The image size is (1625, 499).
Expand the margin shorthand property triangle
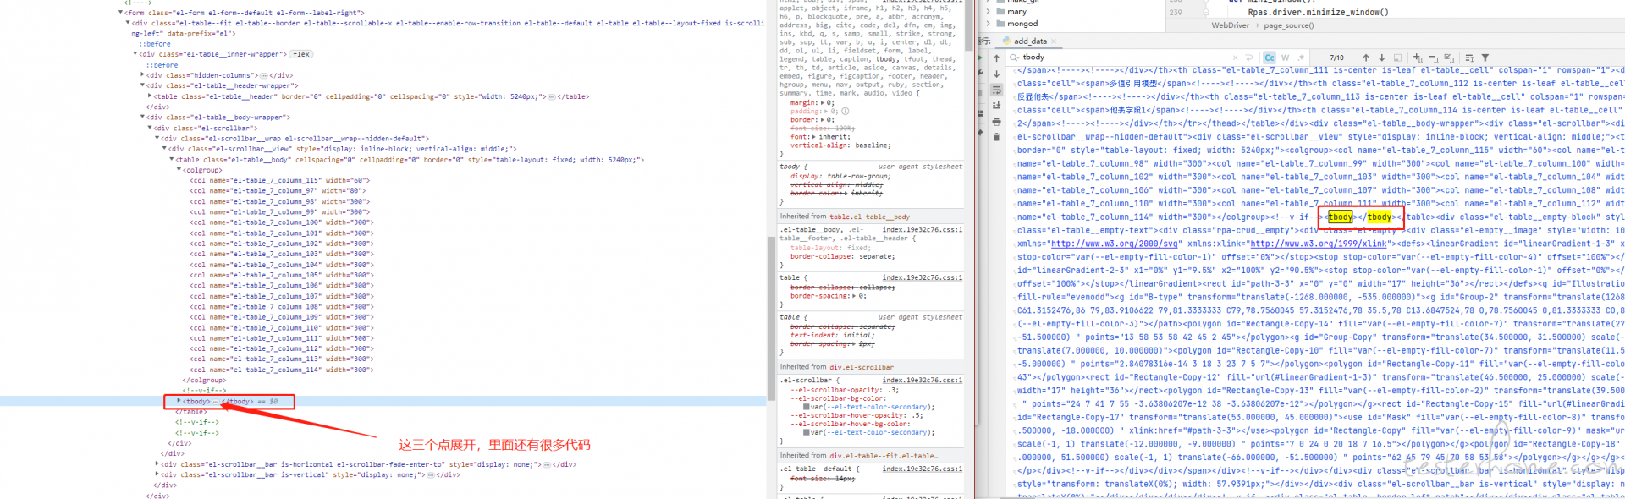[823, 103]
